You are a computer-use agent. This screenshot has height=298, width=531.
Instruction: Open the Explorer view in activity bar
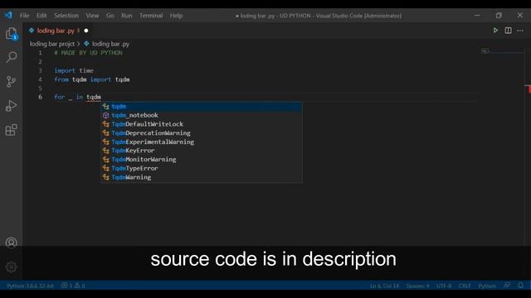click(x=11, y=34)
